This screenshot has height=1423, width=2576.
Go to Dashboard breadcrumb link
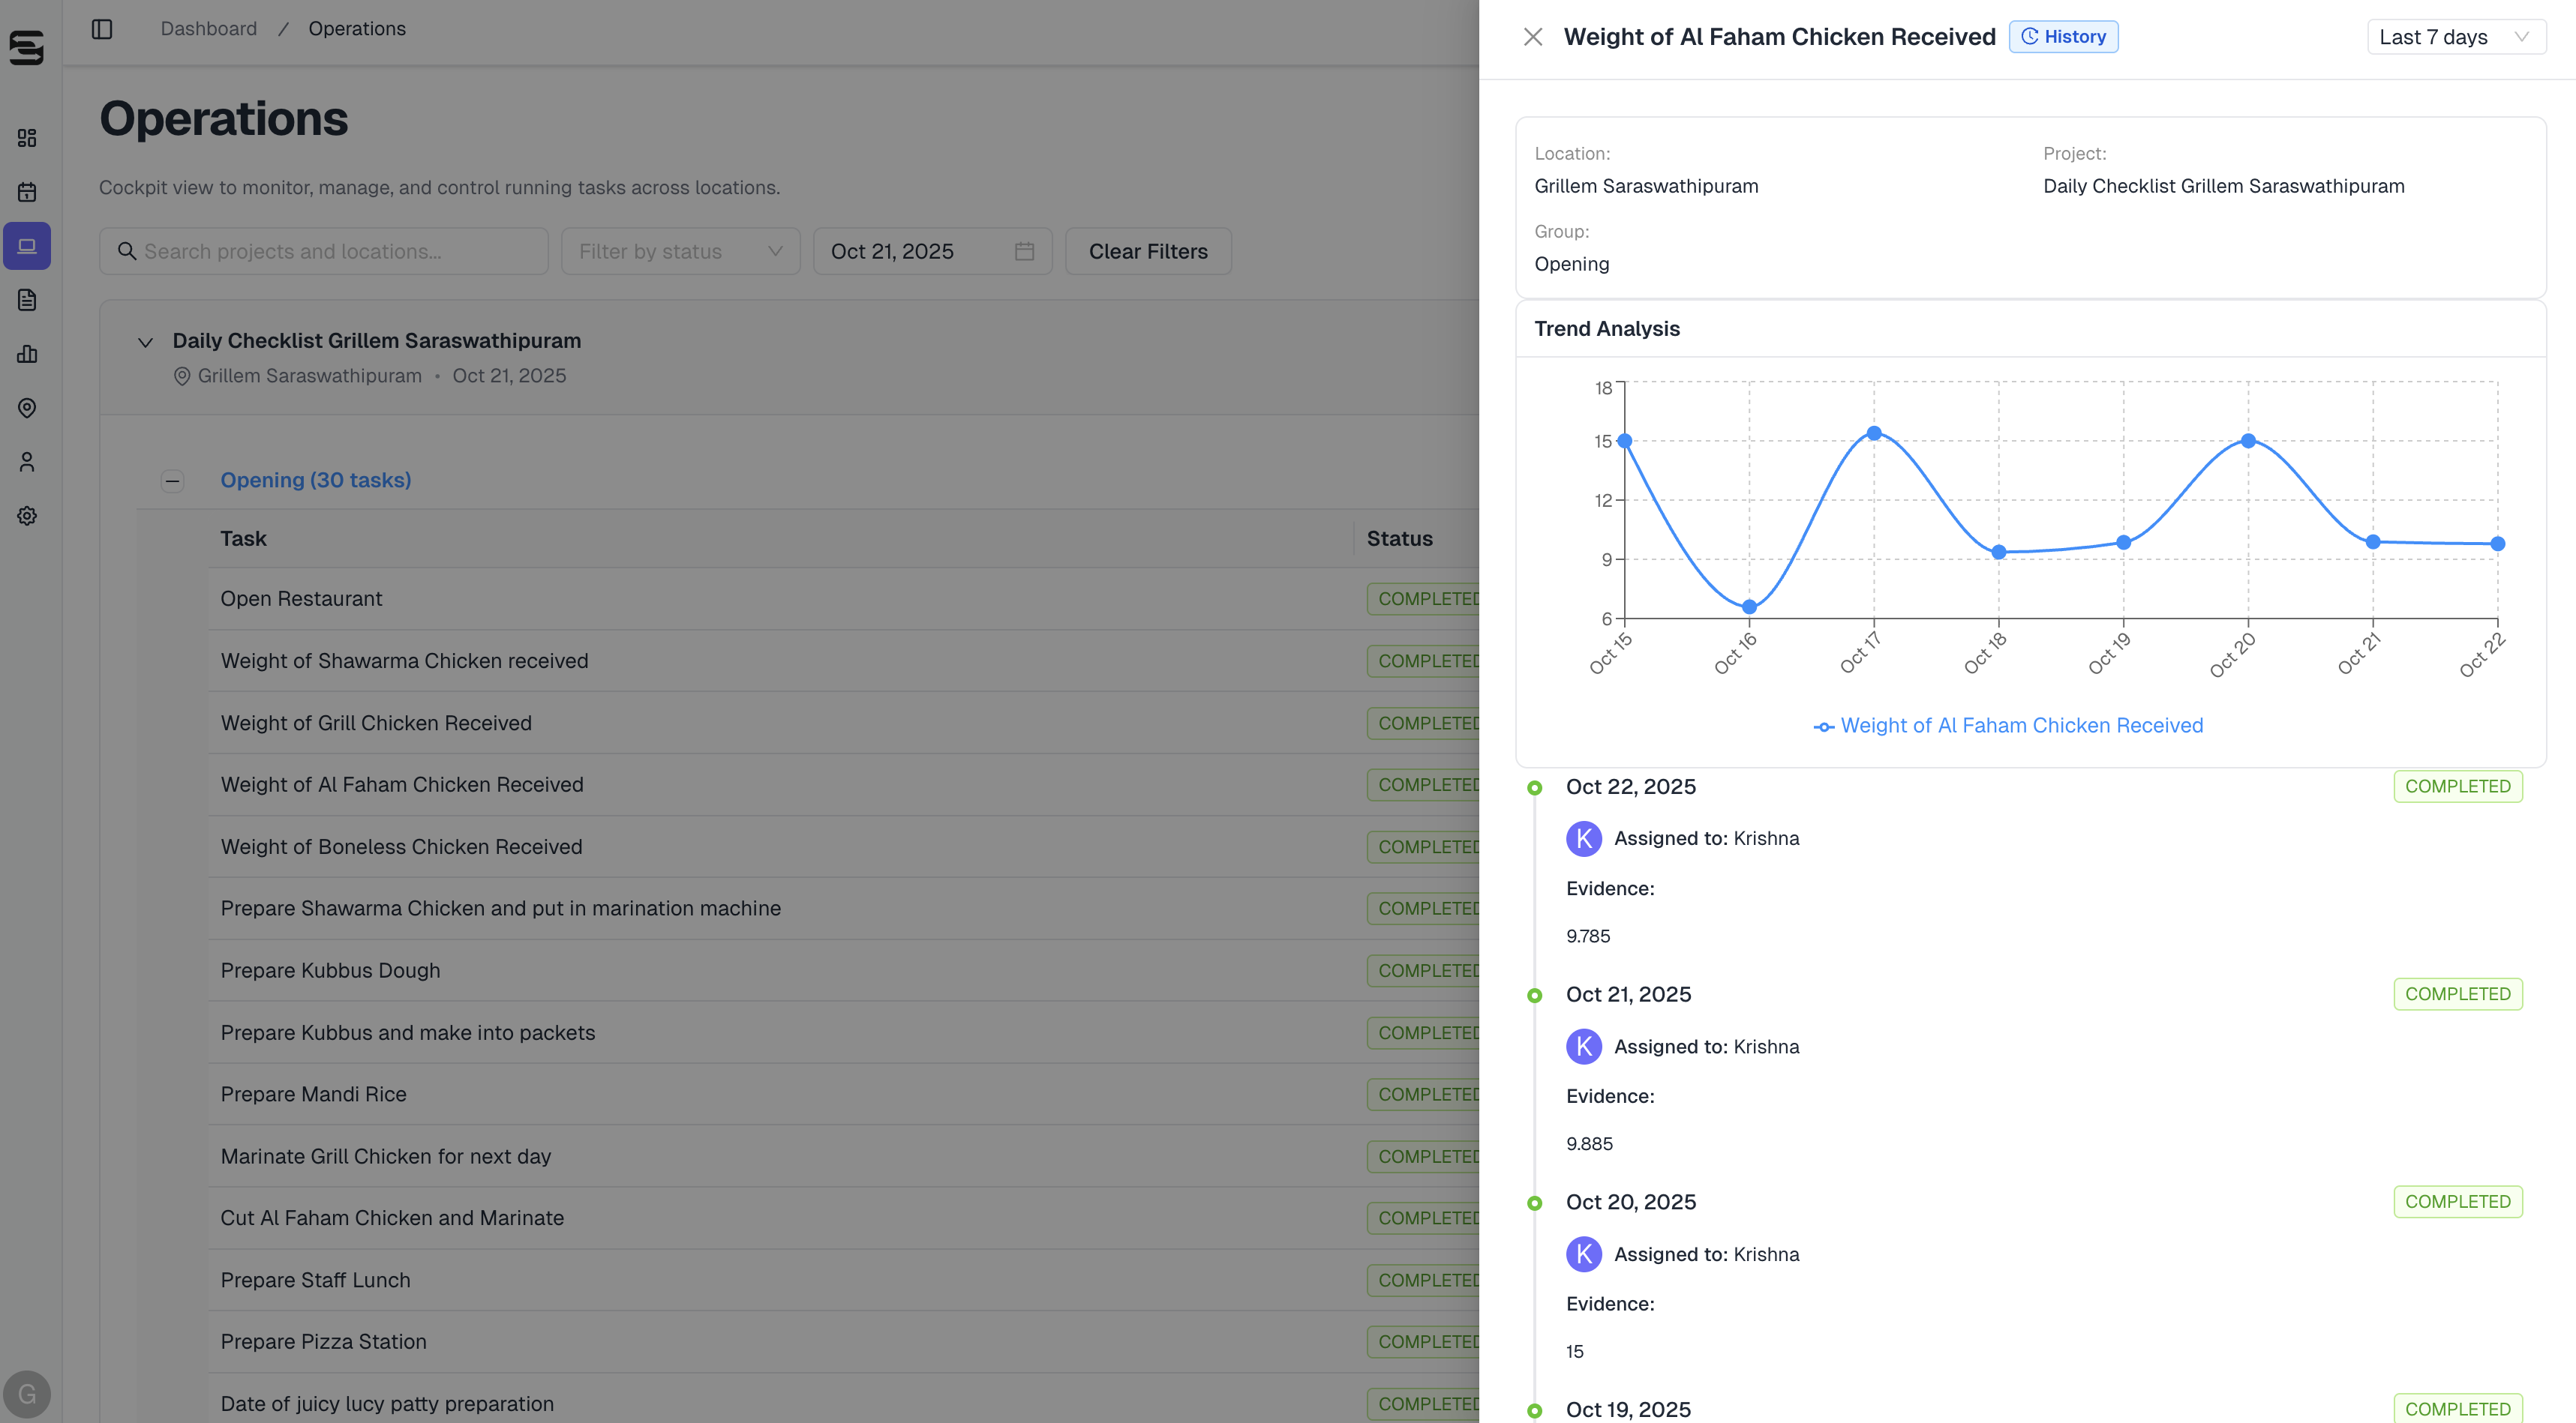click(x=208, y=29)
